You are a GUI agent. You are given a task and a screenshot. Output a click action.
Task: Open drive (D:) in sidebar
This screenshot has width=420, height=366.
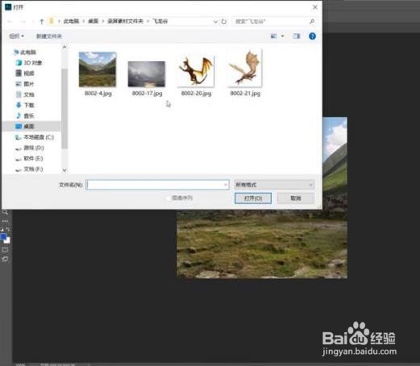pyautogui.click(x=30, y=148)
